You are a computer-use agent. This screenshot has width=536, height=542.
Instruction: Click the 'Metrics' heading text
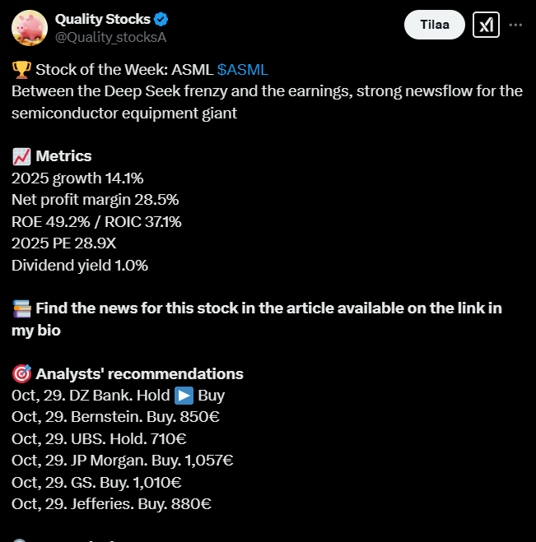63,156
